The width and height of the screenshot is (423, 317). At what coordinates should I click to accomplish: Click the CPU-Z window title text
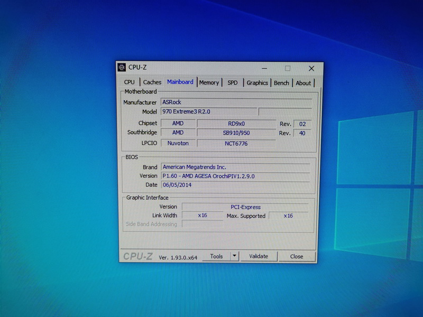(137, 68)
